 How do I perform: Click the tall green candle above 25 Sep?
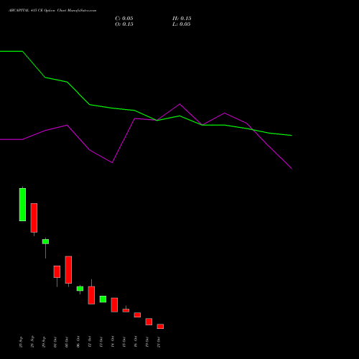click(x=22, y=205)
